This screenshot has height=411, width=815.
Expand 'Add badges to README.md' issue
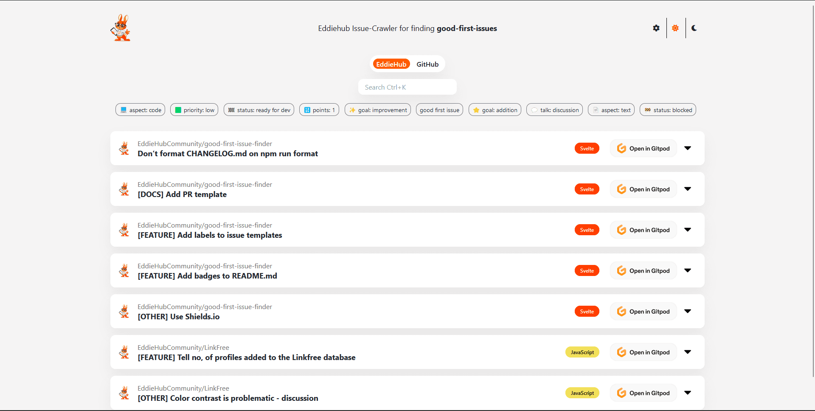688,270
